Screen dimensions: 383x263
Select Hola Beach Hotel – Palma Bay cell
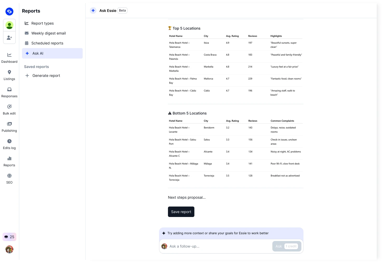point(183,81)
